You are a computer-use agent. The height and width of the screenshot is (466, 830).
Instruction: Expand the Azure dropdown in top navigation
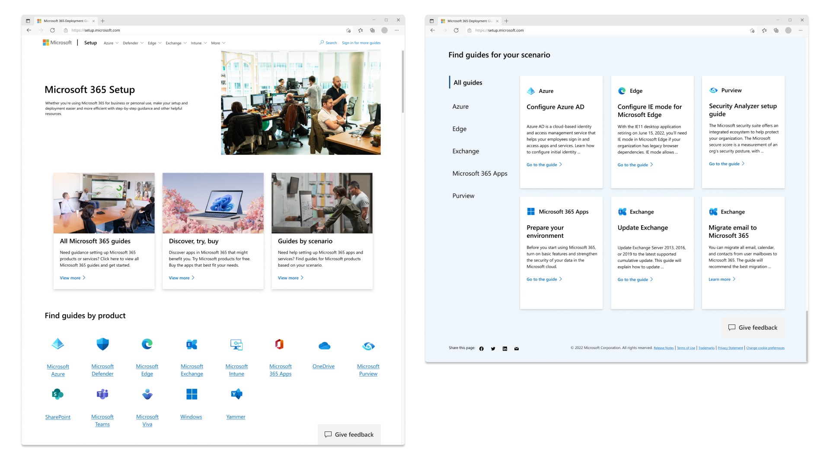[111, 43]
